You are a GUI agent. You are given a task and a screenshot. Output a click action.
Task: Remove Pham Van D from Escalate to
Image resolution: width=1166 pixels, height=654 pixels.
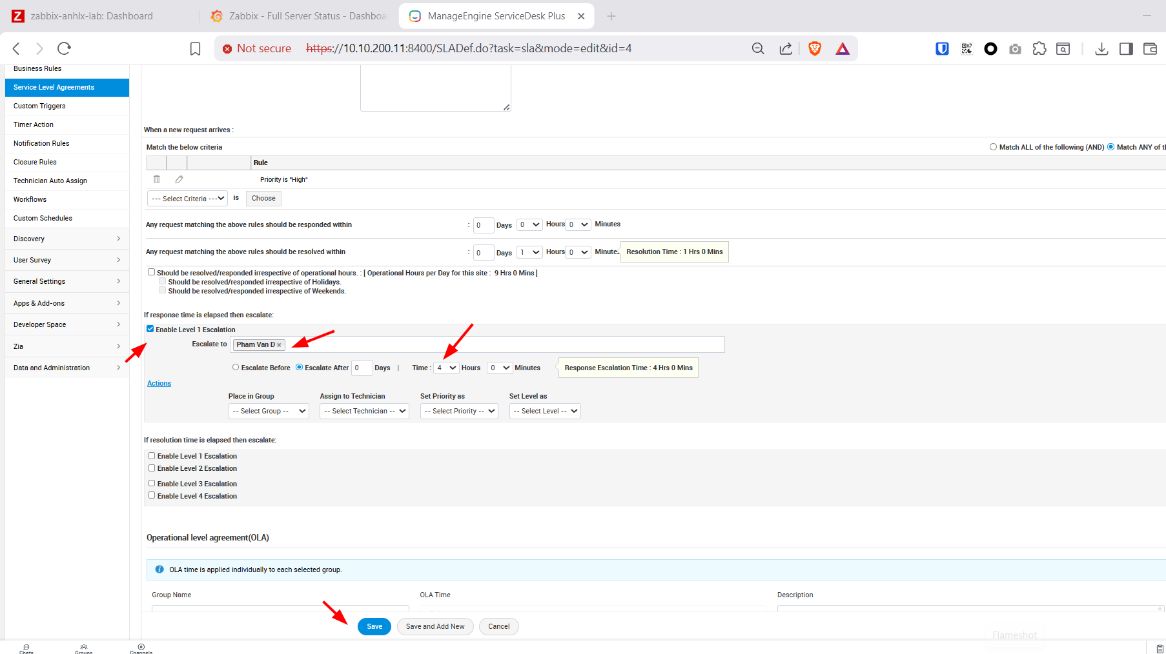pyautogui.click(x=279, y=345)
